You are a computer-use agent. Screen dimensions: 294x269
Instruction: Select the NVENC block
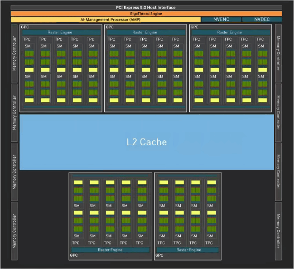[221, 19]
